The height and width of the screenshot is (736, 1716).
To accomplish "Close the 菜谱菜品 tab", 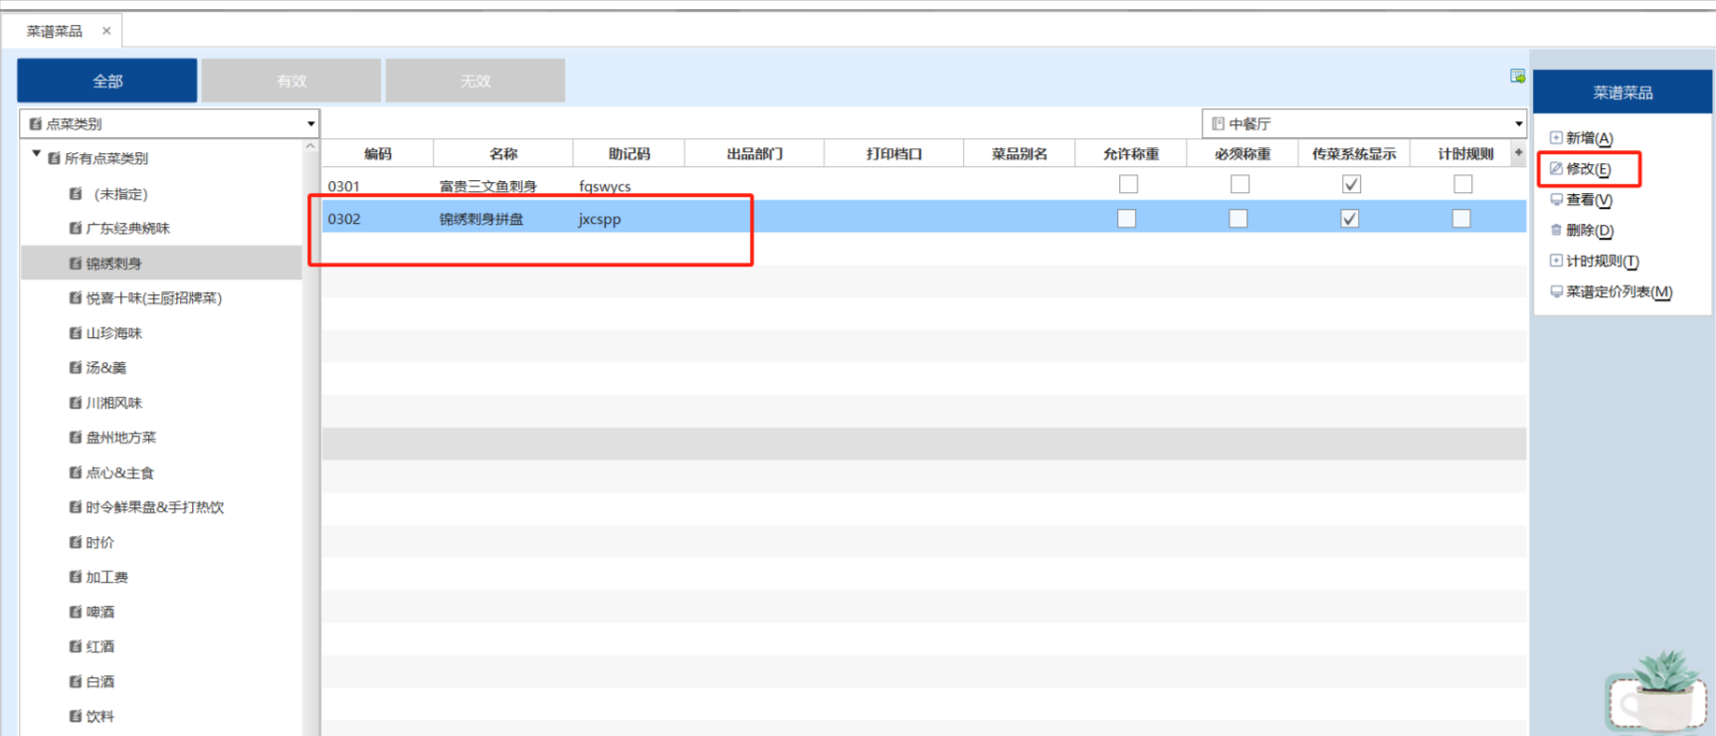I will 106,31.
